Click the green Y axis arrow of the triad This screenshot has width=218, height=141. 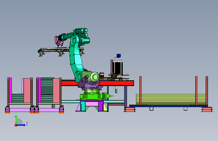[x=16, y=120]
